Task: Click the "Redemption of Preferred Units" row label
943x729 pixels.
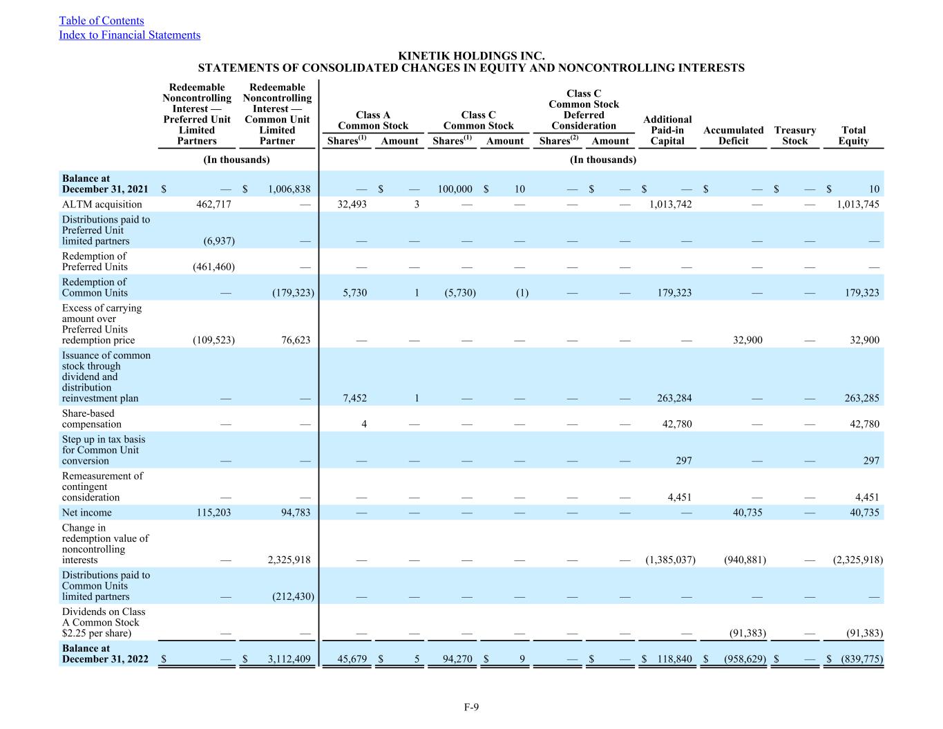Action: click(x=95, y=261)
